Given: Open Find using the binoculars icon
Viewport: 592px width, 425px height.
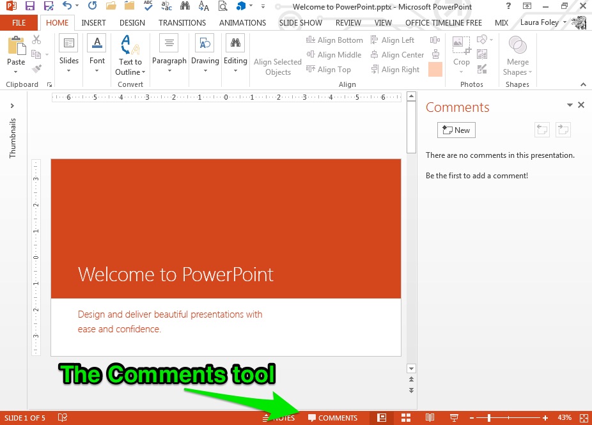Looking at the screenshot, I should [184, 6].
